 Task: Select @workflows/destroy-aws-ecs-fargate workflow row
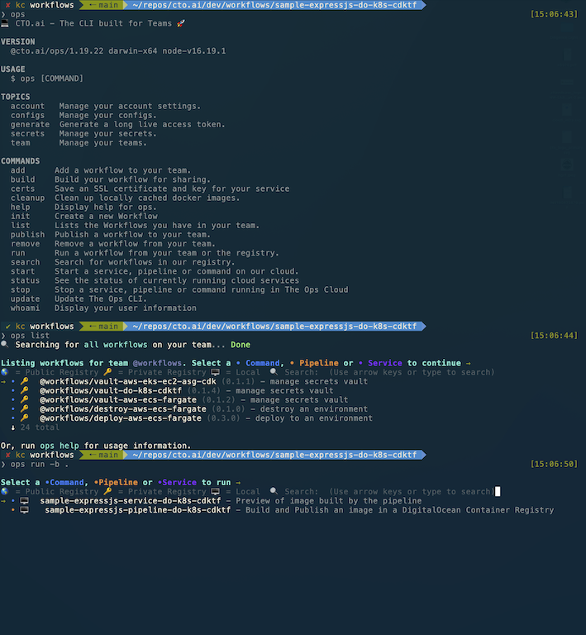coord(189,409)
